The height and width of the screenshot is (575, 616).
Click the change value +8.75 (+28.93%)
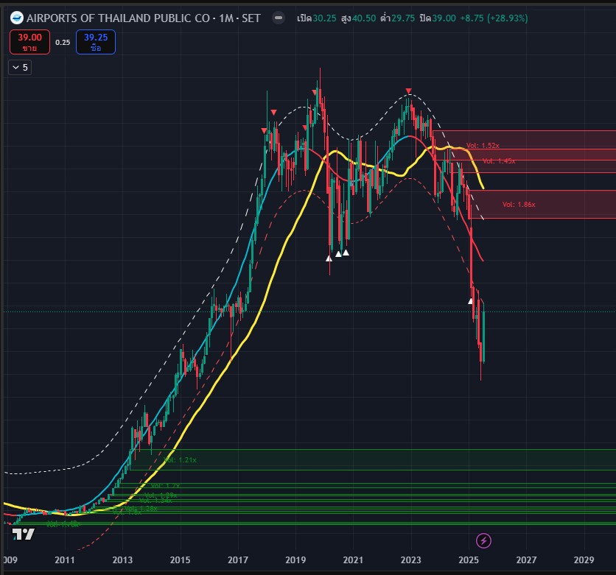click(x=494, y=18)
